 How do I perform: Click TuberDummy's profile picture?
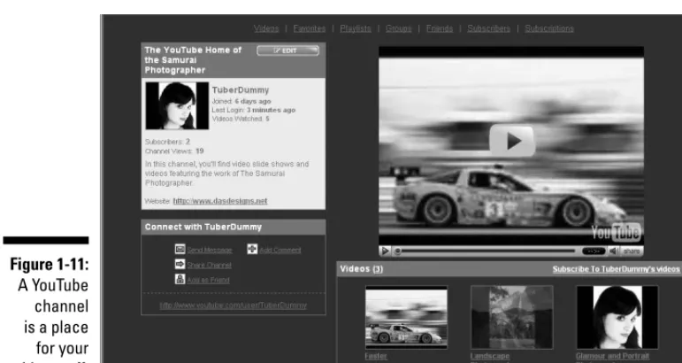(x=177, y=105)
